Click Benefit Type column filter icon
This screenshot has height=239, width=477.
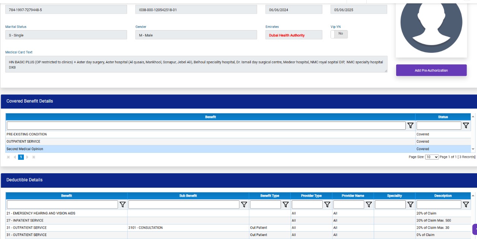[x=285, y=204]
